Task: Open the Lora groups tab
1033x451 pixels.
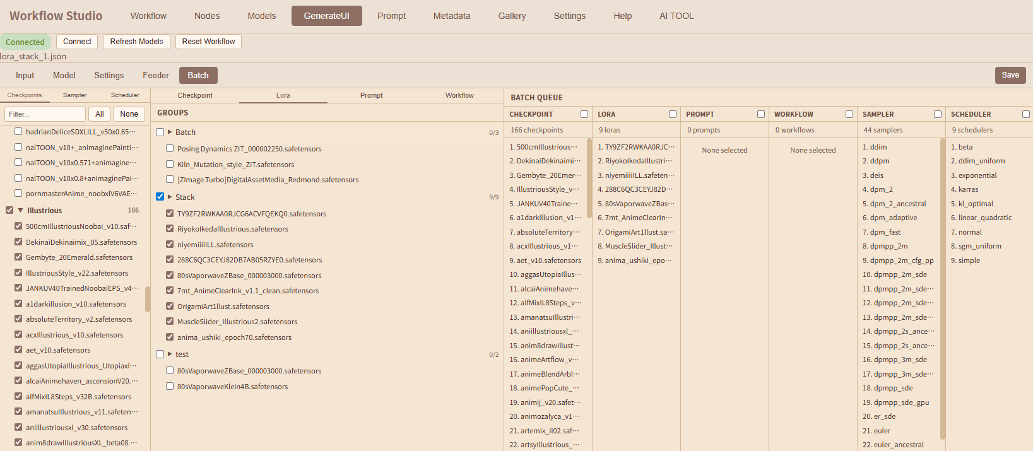Action: pos(283,95)
